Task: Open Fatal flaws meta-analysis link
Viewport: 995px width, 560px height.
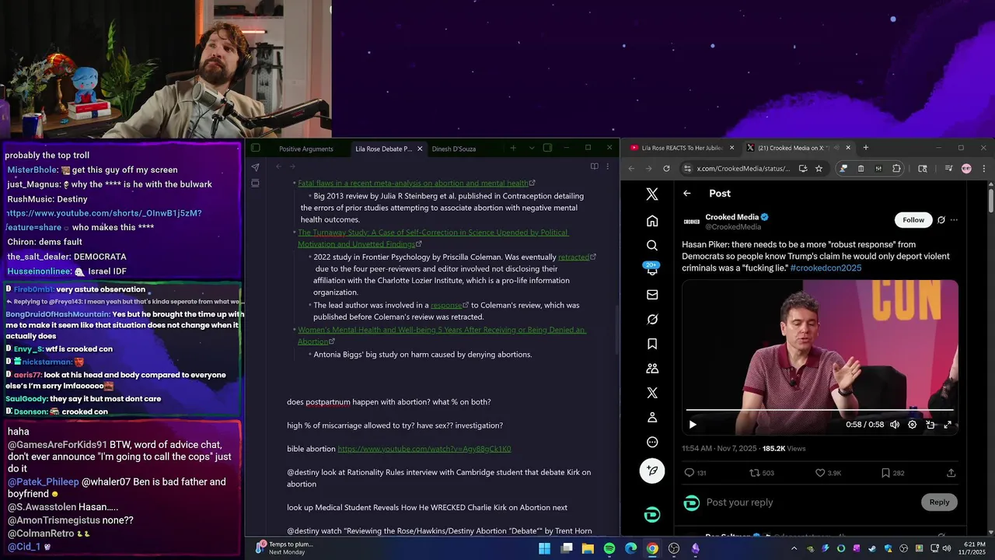Action: pyautogui.click(x=413, y=184)
